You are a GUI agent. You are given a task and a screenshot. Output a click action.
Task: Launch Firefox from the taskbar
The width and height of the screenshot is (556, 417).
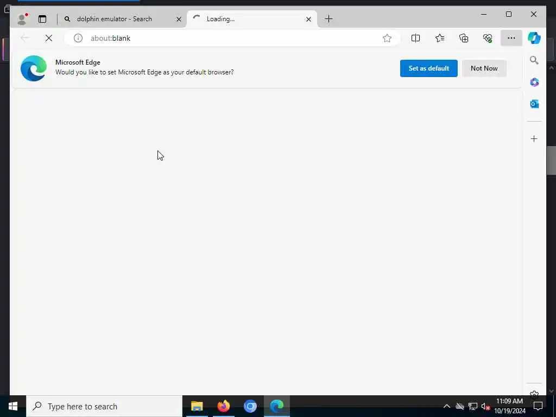(x=223, y=406)
